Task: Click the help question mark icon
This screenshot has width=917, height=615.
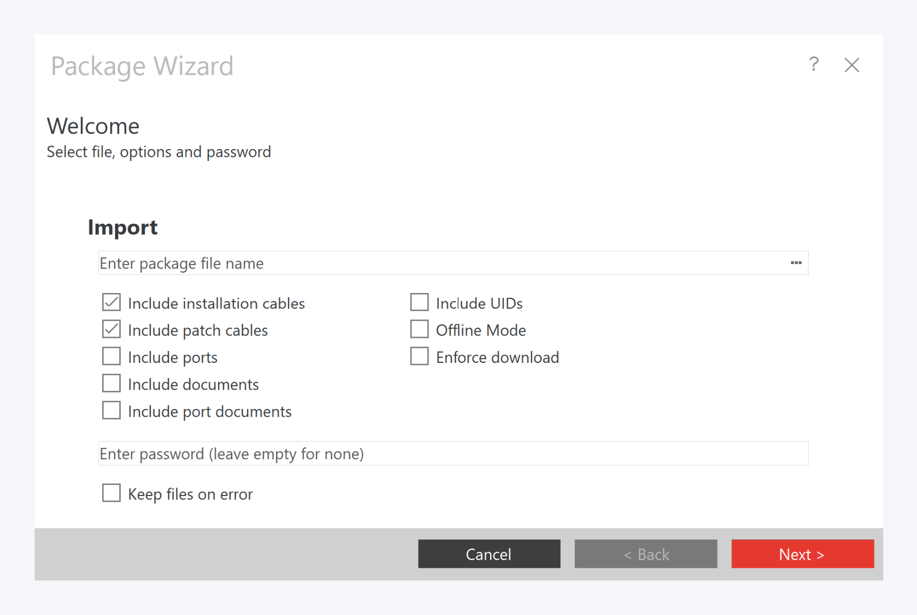Action: (x=813, y=65)
